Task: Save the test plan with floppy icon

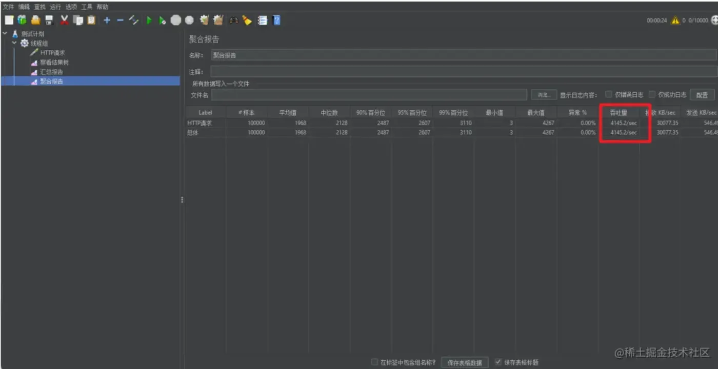Action: (49, 20)
